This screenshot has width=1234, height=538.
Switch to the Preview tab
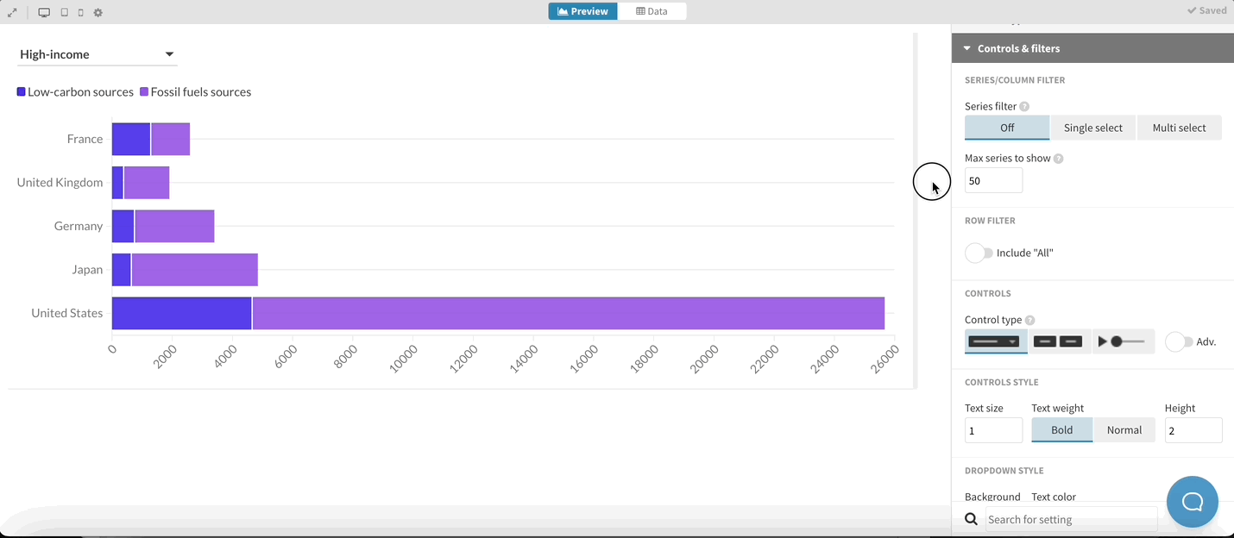(582, 10)
